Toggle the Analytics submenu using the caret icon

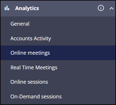pyautogui.click(x=111, y=8)
